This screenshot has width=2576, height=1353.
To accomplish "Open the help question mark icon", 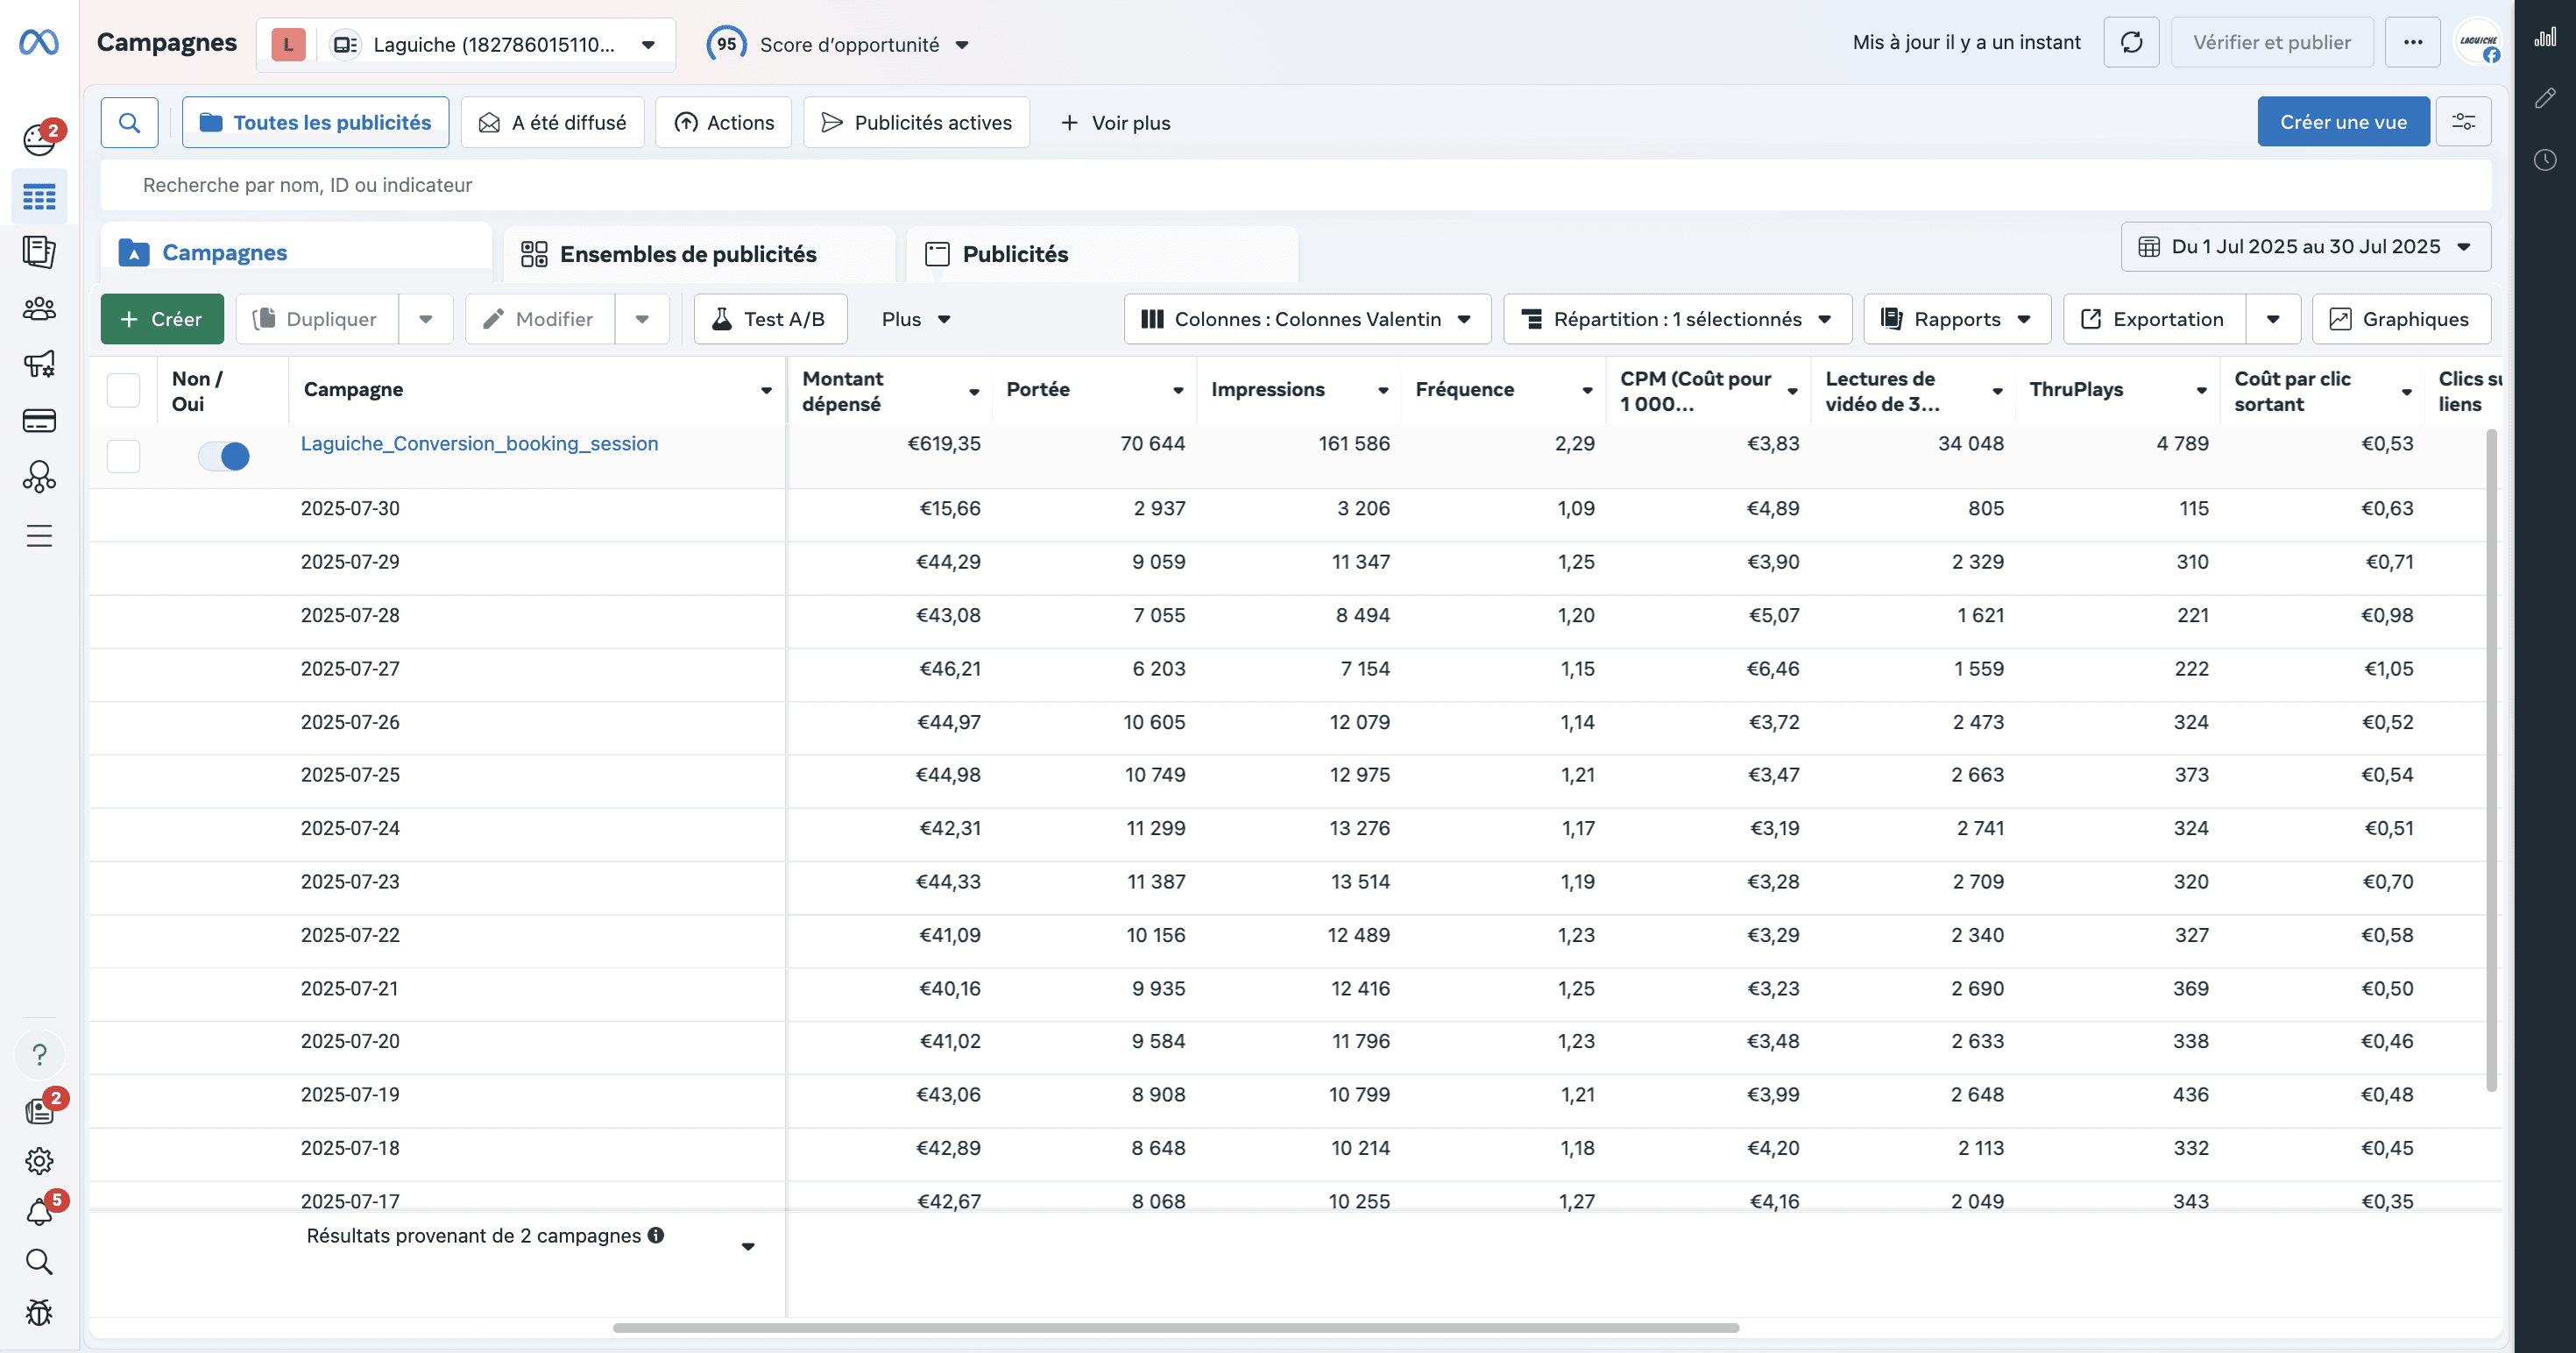I will click(39, 1055).
